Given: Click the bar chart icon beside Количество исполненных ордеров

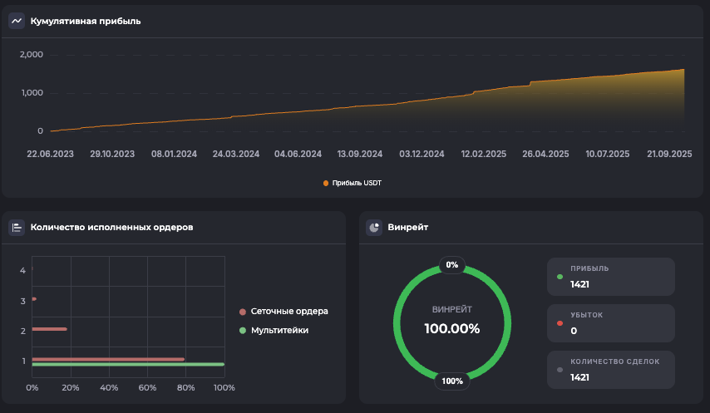Looking at the screenshot, I should point(17,227).
